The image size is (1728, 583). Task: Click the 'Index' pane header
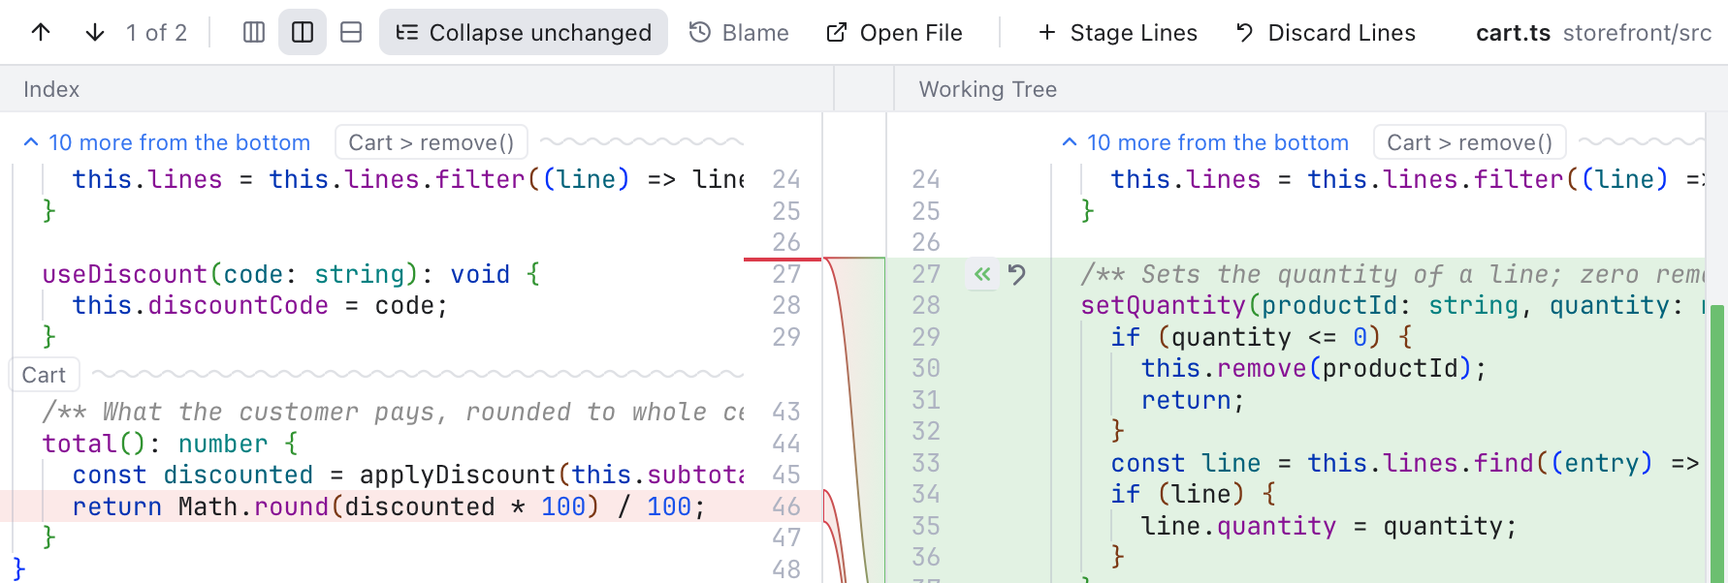tap(51, 89)
